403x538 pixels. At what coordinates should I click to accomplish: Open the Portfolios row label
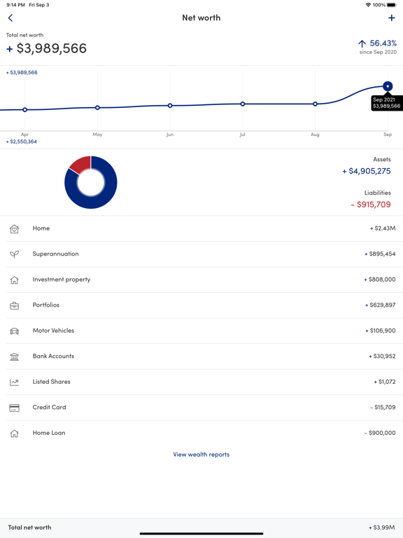[x=46, y=305]
